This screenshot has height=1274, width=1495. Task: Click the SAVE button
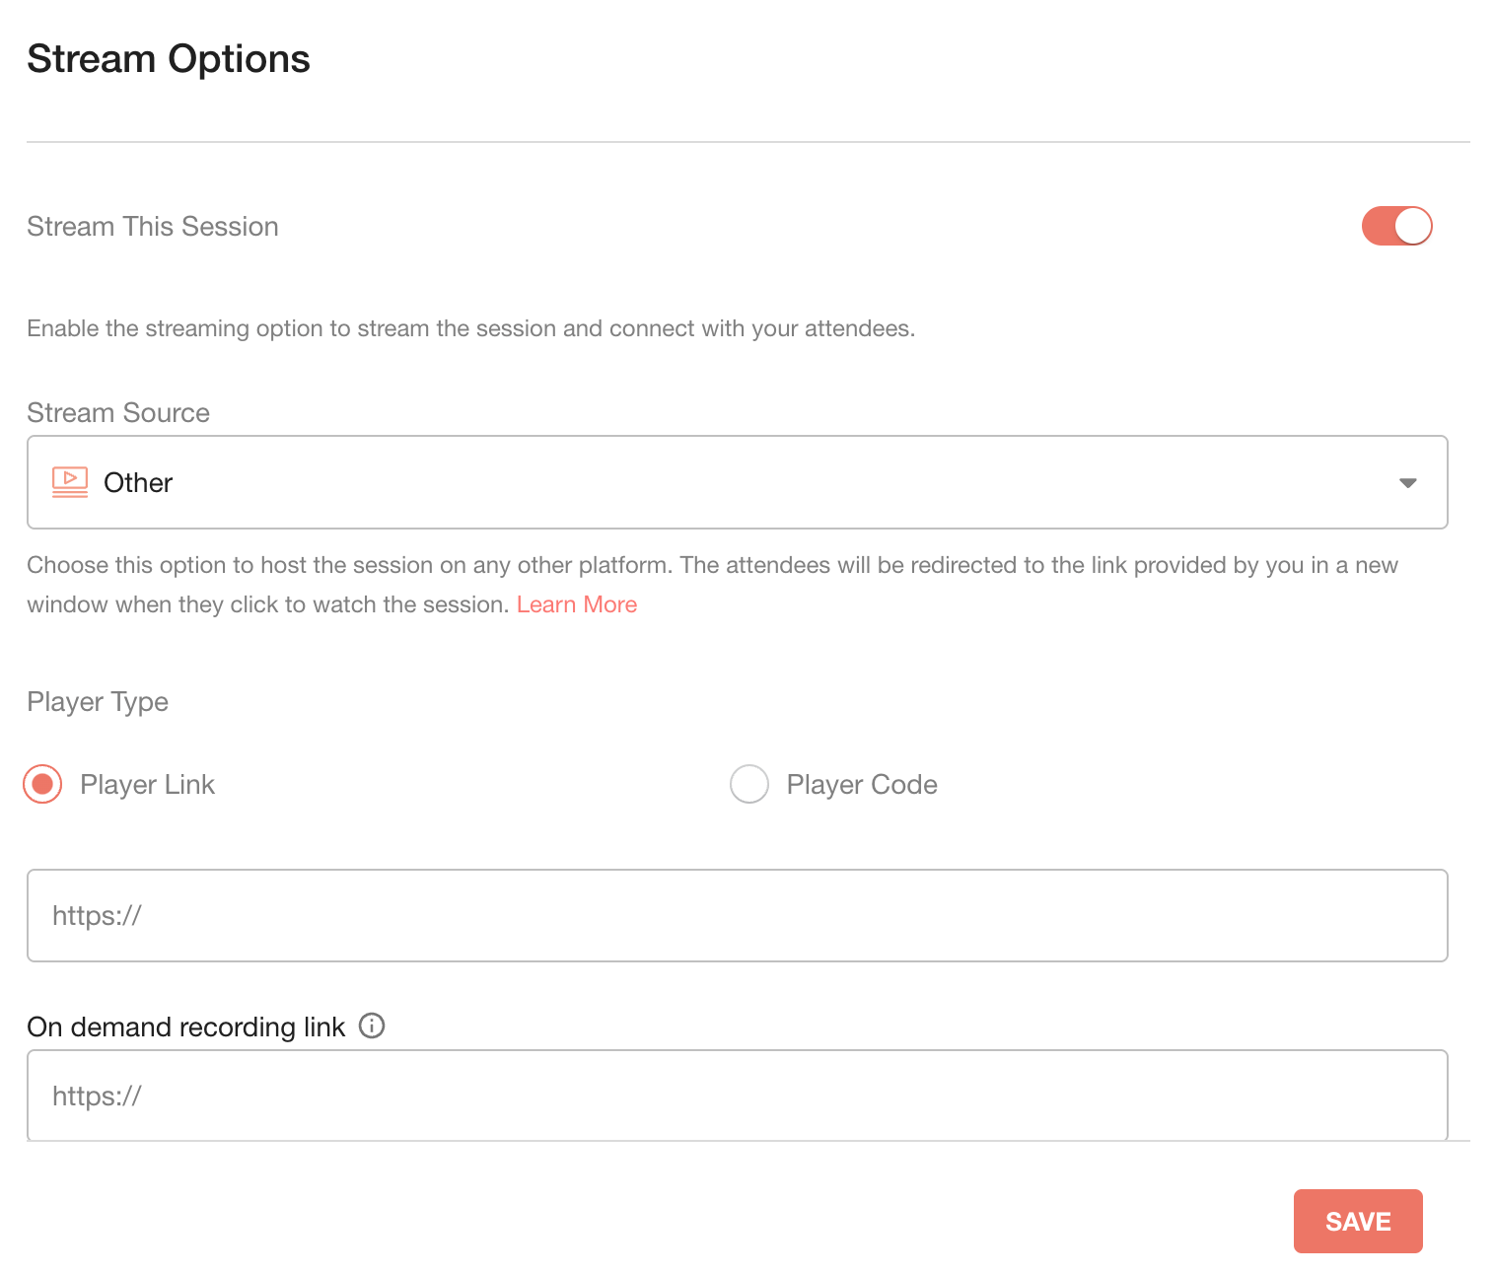1358,1221
